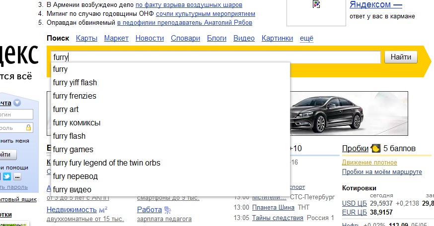The height and width of the screenshot is (226, 434).
Task: Pick the 'furry art' suggestion
Action: pos(170,110)
